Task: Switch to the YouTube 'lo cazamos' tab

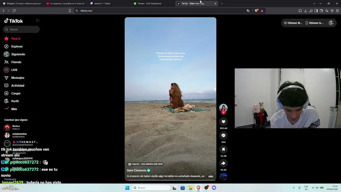Action: (x=66, y=3)
